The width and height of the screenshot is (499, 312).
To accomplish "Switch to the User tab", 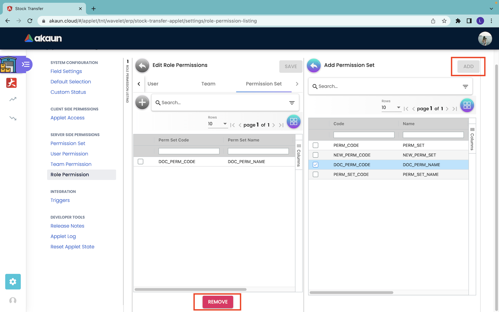I will click(153, 84).
